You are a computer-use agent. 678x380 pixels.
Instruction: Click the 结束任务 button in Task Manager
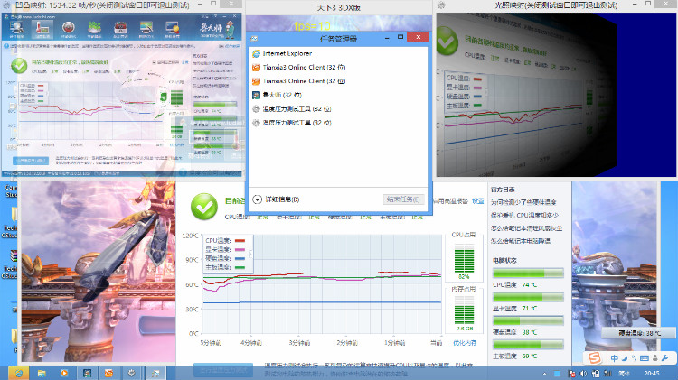tap(403, 199)
